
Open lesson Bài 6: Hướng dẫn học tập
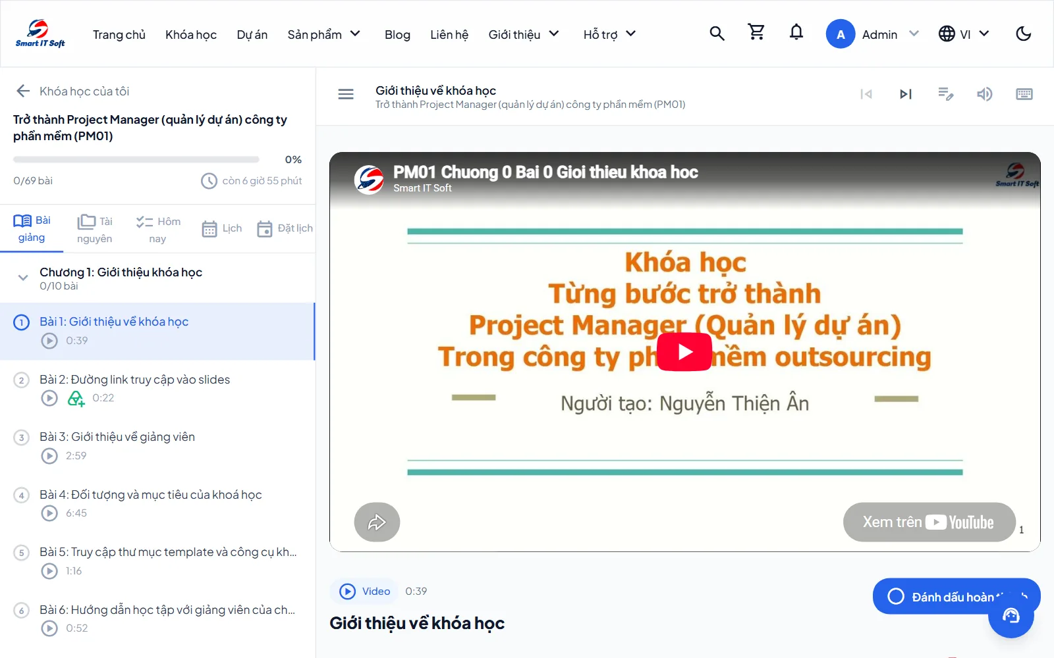click(157, 619)
